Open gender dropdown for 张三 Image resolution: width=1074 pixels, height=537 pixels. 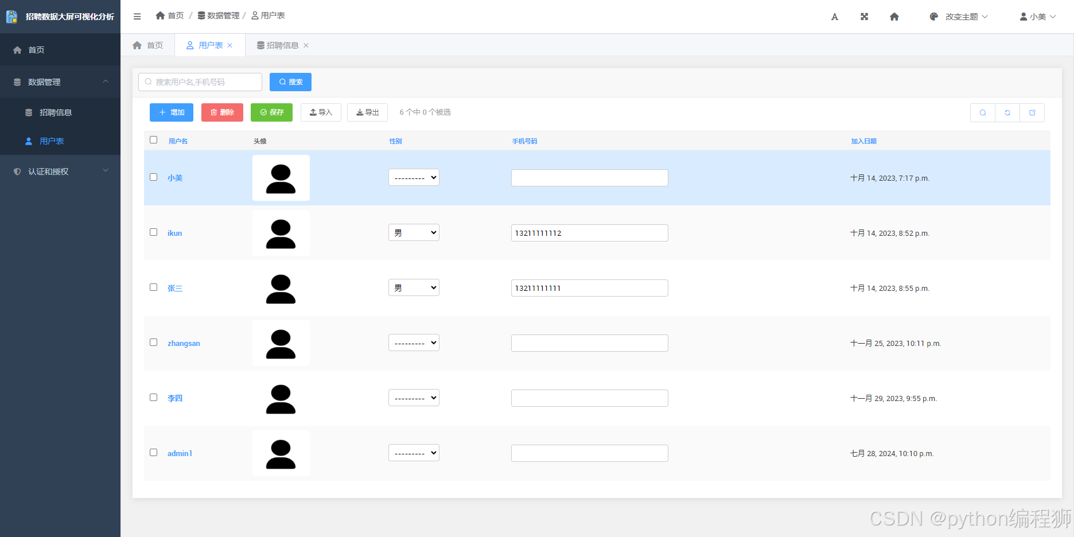(414, 287)
